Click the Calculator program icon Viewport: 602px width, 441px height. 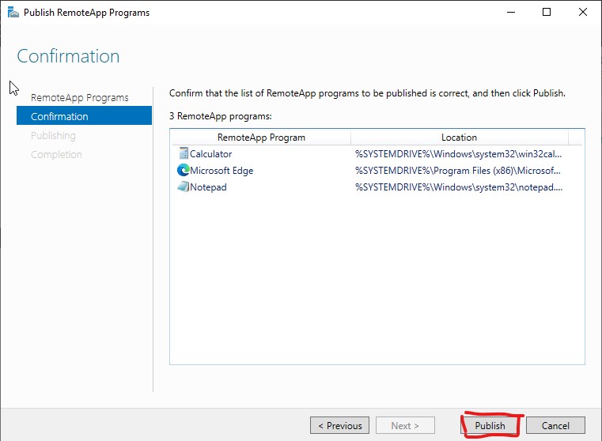pos(184,154)
